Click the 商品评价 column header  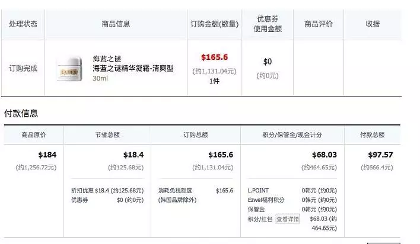[x=319, y=24]
